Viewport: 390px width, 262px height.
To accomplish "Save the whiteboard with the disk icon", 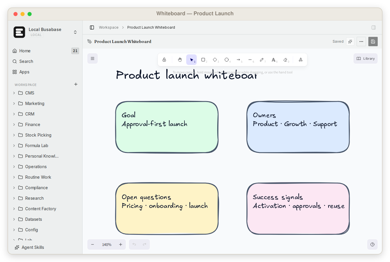I will click(373, 42).
